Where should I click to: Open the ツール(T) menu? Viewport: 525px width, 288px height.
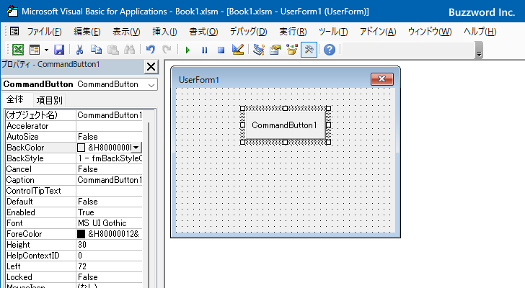(x=333, y=32)
